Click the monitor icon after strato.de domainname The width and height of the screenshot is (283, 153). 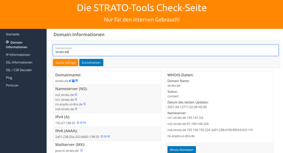[x=77, y=81]
